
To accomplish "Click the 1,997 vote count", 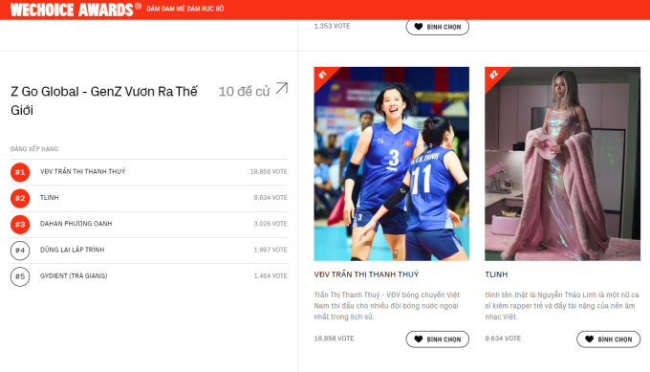I will pos(271,250).
